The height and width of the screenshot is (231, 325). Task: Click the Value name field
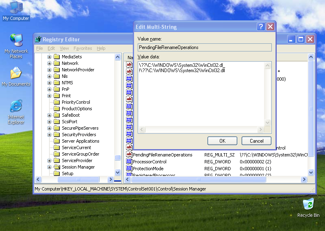click(x=205, y=47)
